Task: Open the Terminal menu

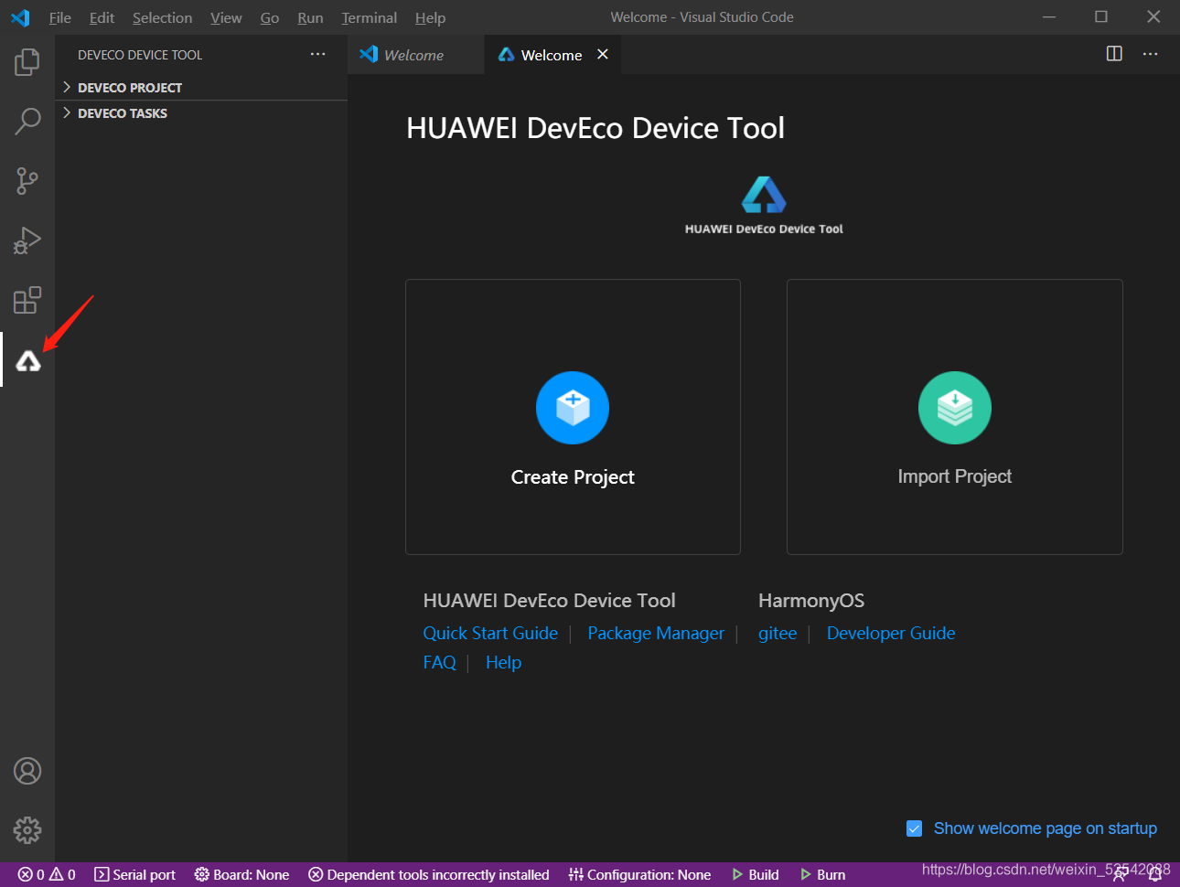Action: (370, 17)
